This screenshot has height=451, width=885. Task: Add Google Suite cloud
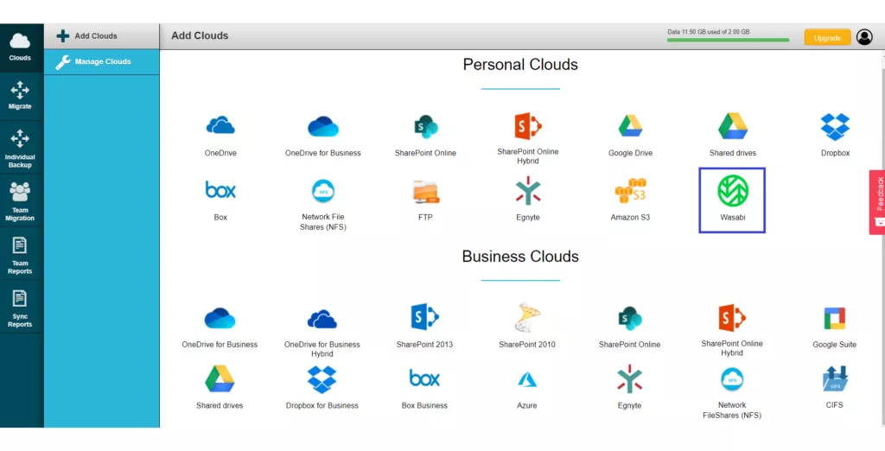tap(834, 327)
